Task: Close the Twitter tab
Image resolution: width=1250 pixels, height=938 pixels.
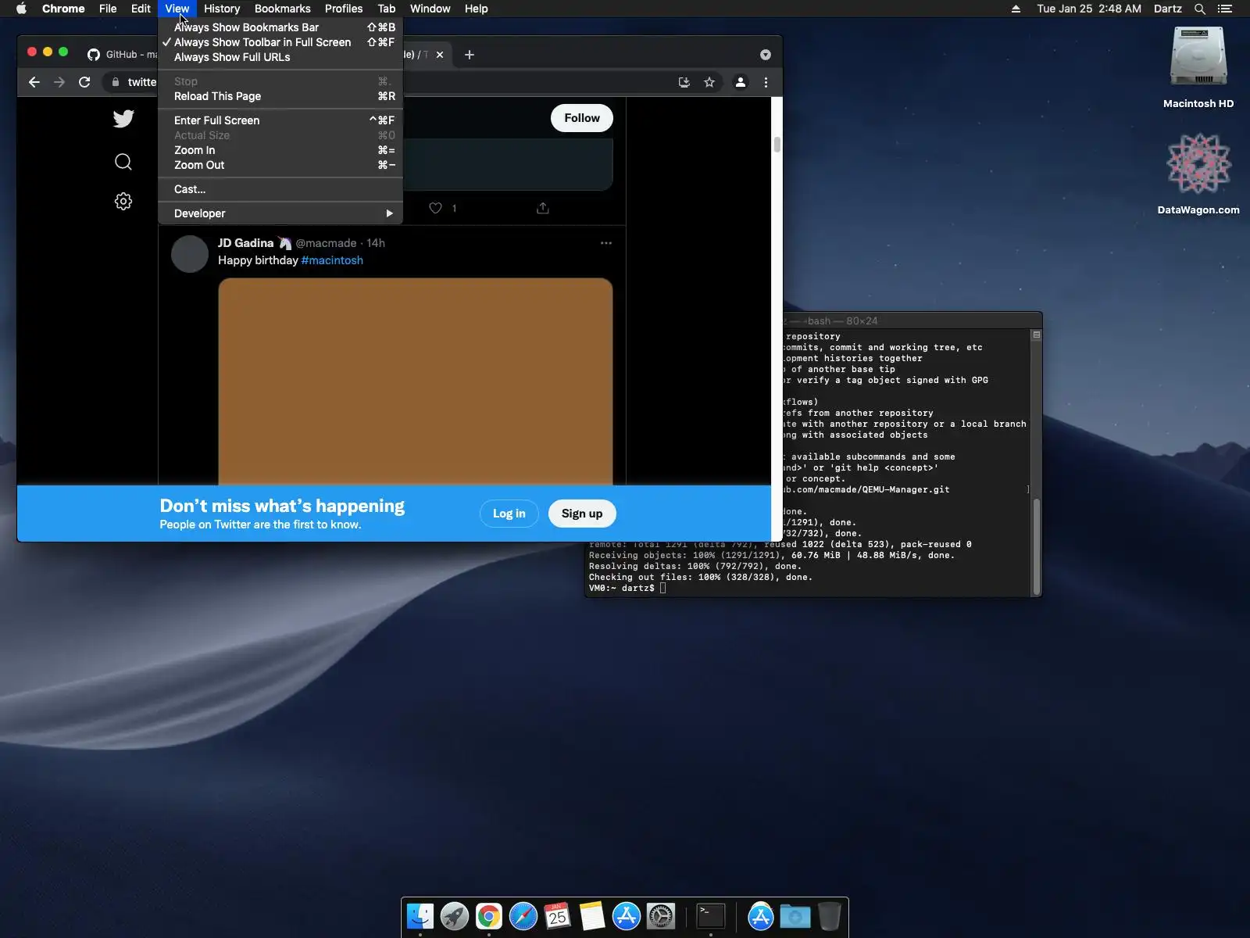Action: pyautogui.click(x=440, y=55)
